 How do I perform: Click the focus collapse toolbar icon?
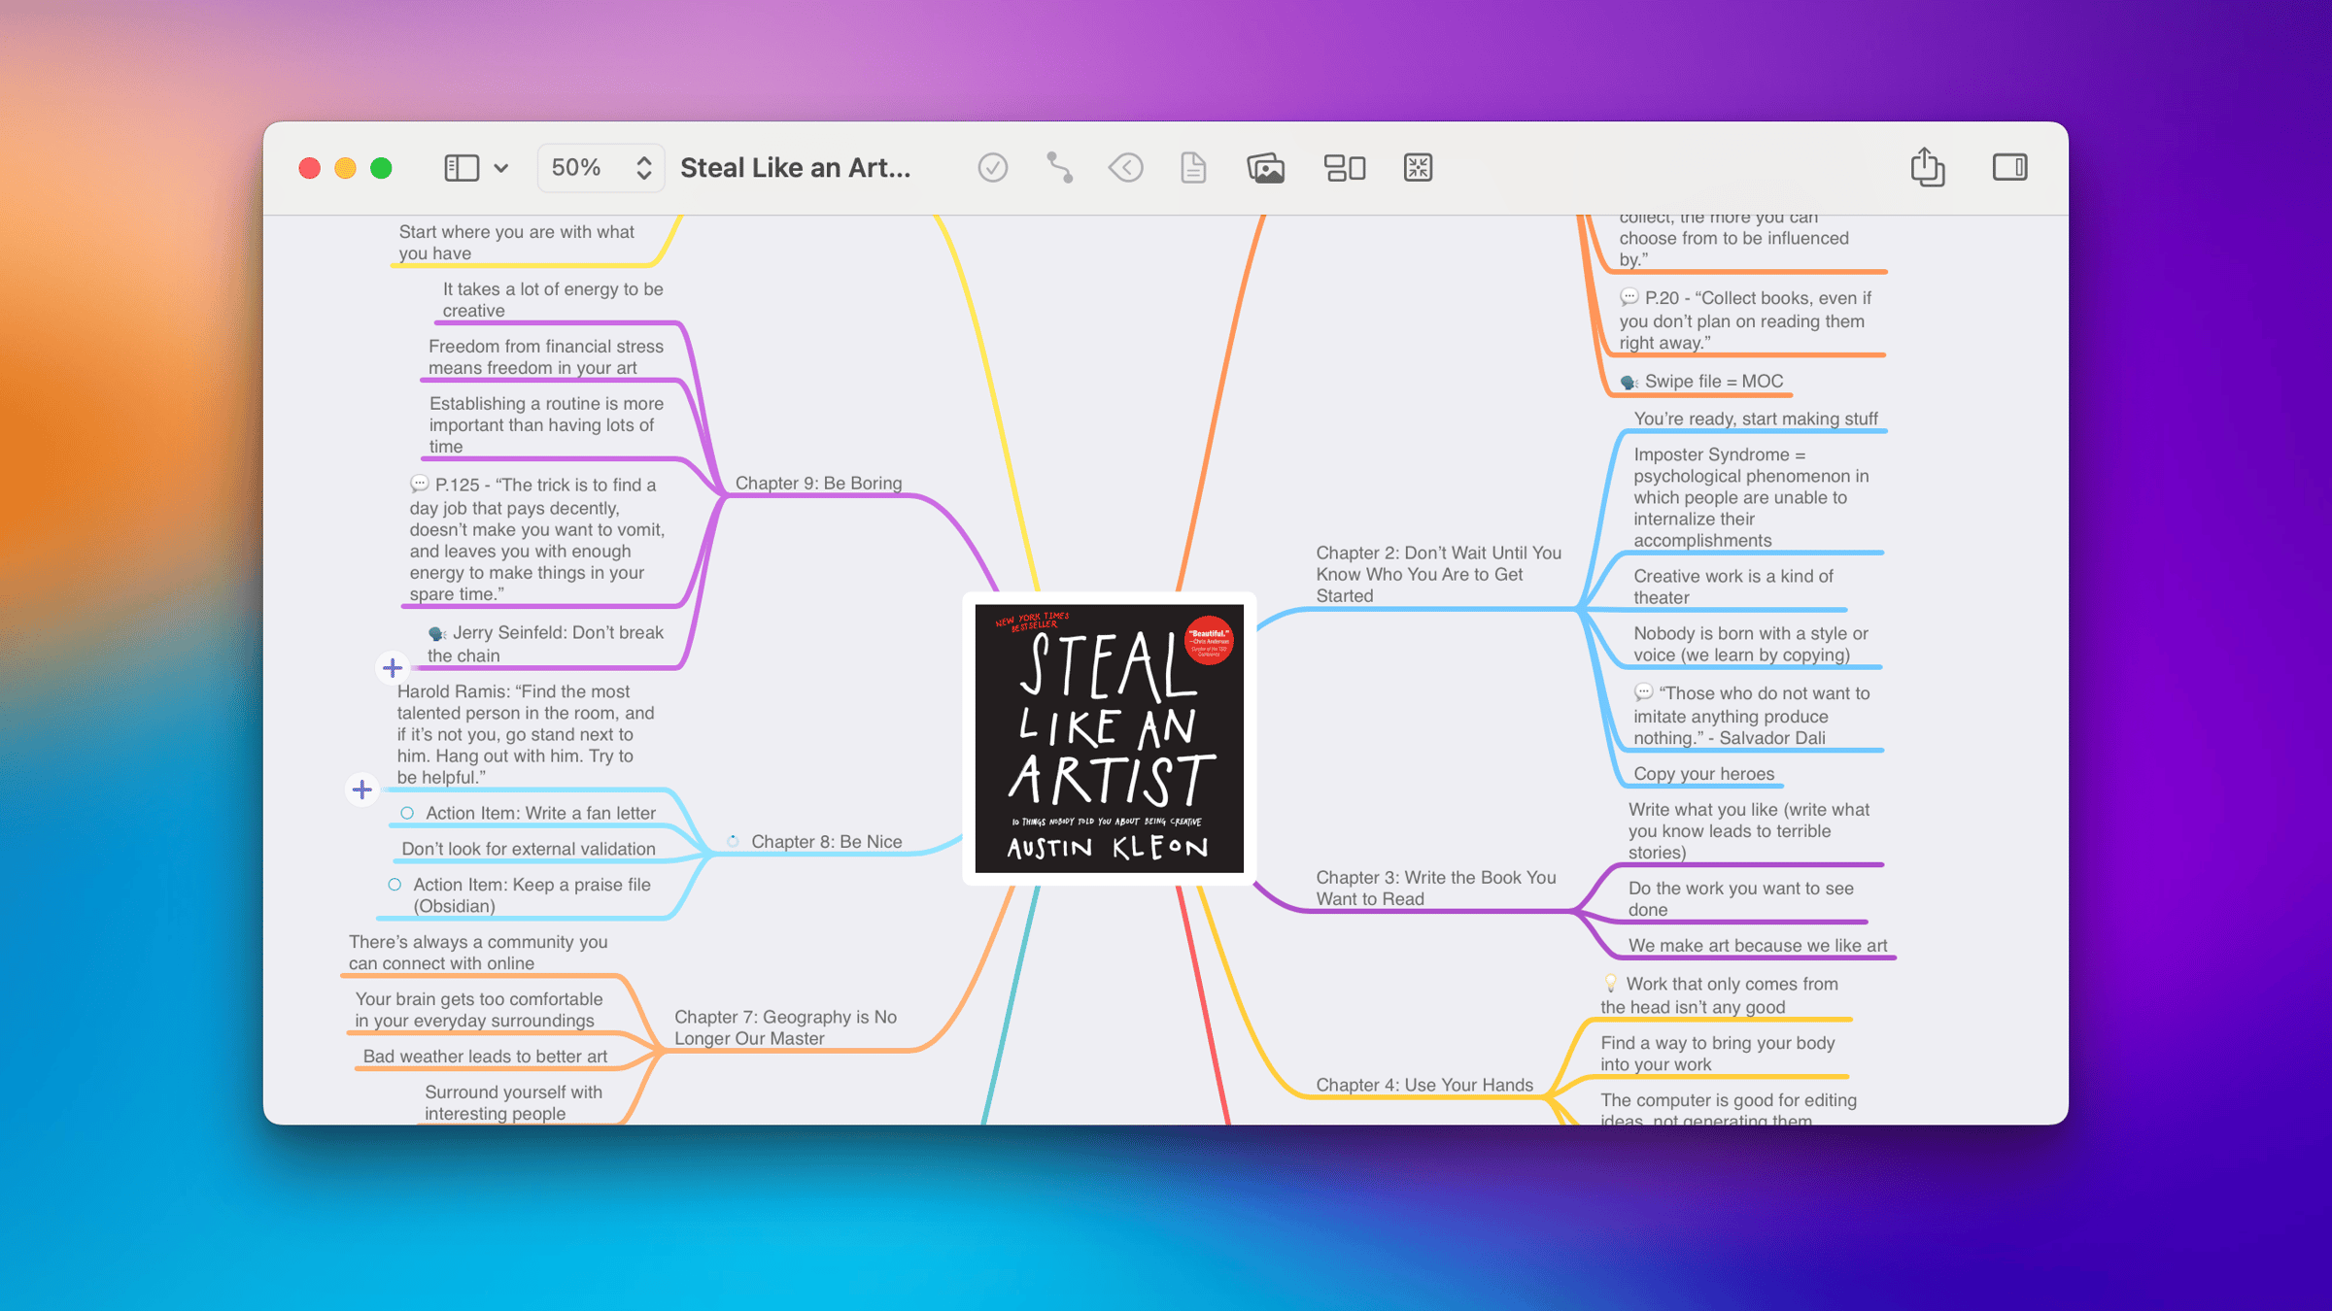pyautogui.click(x=1418, y=168)
